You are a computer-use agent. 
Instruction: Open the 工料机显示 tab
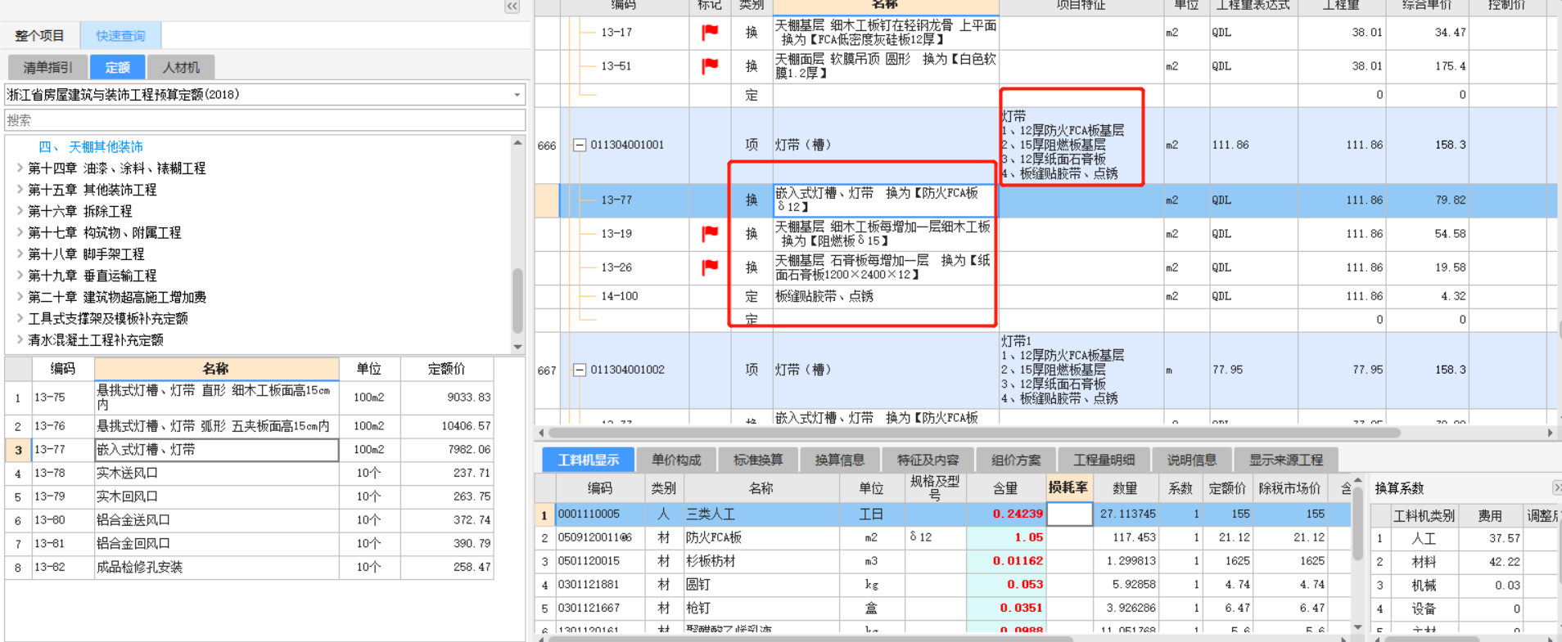tap(589, 460)
